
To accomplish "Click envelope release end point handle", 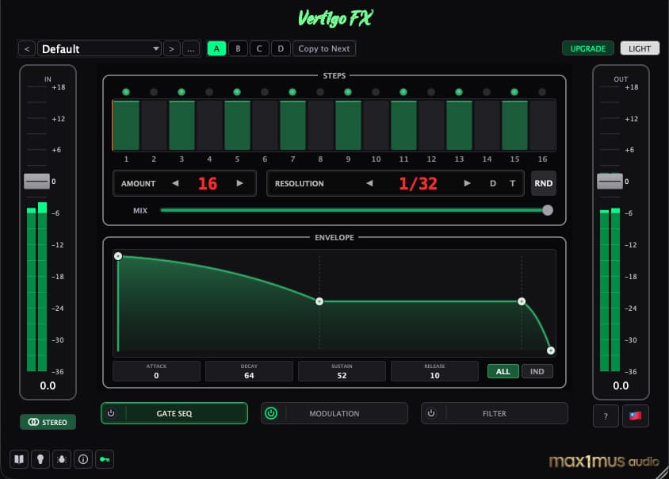I will pos(551,351).
